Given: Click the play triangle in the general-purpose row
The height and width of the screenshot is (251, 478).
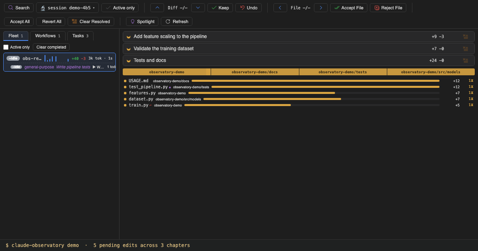Looking at the screenshot, I should tap(94, 67).
